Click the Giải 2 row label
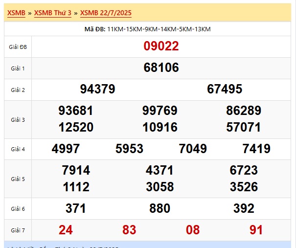The image size is (296, 248). pyautogui.click(x=18, y=90)
